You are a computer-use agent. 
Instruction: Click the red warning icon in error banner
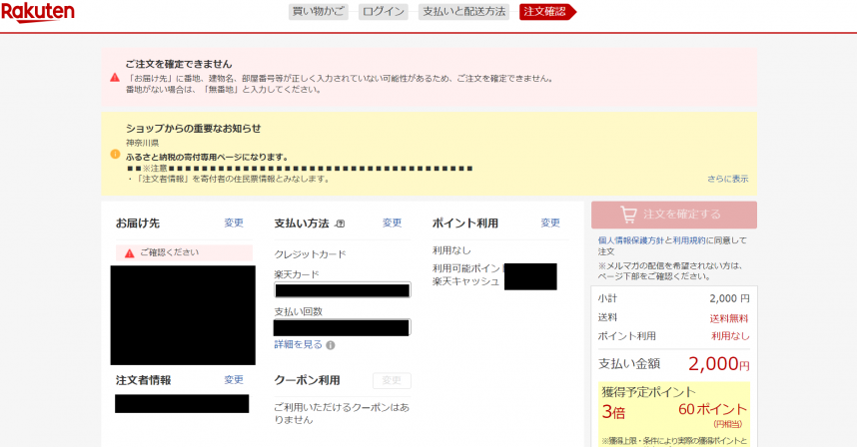[115, 77]
